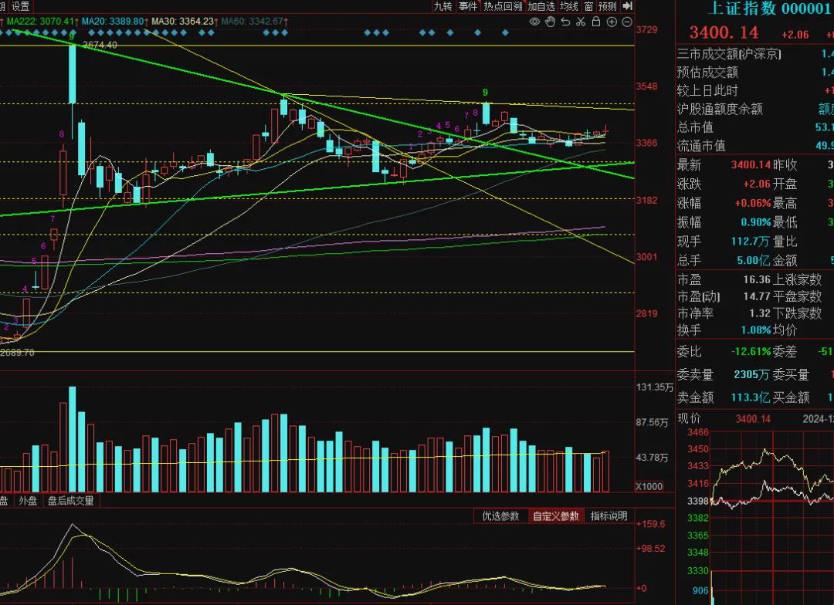The width and height of the screenshot is (834, 605).
Task: Open the 设置 settings menu
Action: click(x=21, y=6)
